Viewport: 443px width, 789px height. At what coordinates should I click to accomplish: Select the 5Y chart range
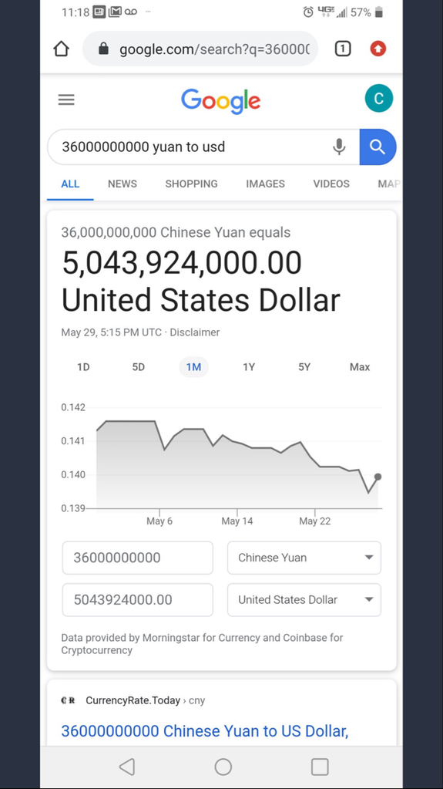304,367
